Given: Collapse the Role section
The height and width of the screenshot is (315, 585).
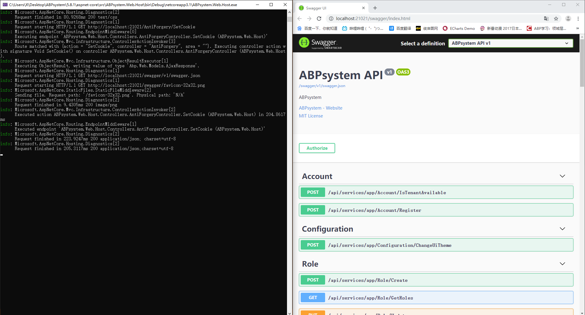Looking at the screenshot, I should coord(562,264).
